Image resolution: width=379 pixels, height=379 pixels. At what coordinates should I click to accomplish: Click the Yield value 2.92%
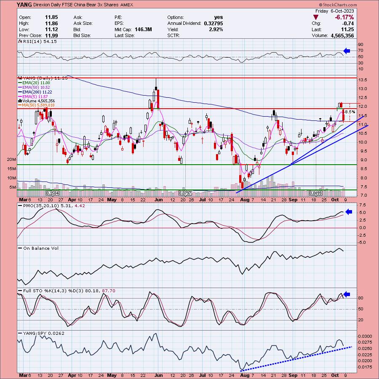tap(216, 29)
